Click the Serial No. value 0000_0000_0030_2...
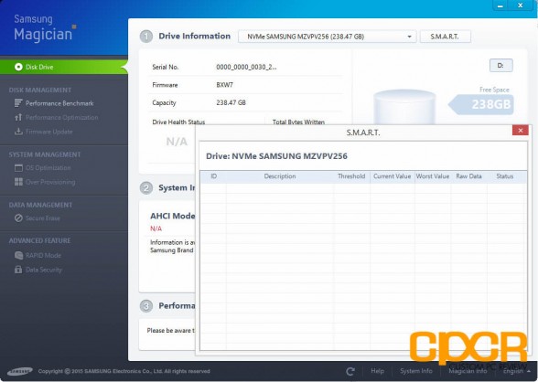Image resolution: width=538 pixels, height=382 pixels. pos(246,67)
